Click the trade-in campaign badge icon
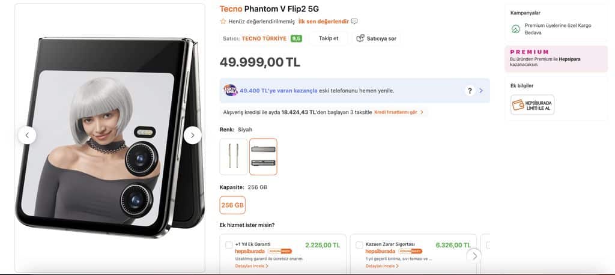Viewport: 615px width, 275px height. pyautogui.click(x=230, y=90)
